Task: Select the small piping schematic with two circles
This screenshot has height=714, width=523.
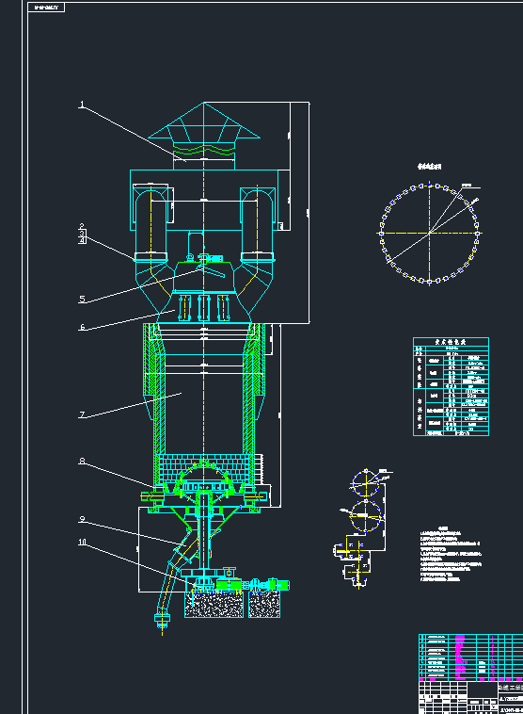Action: pyautogui.click(x=362, y=528)
